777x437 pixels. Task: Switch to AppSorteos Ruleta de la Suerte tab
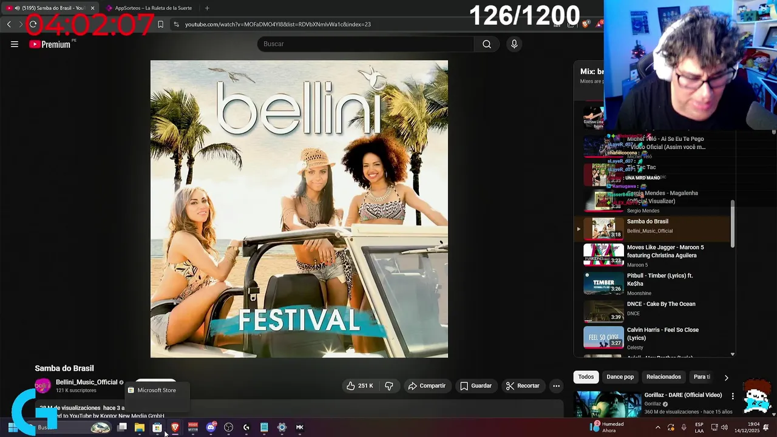coord(149,8)
